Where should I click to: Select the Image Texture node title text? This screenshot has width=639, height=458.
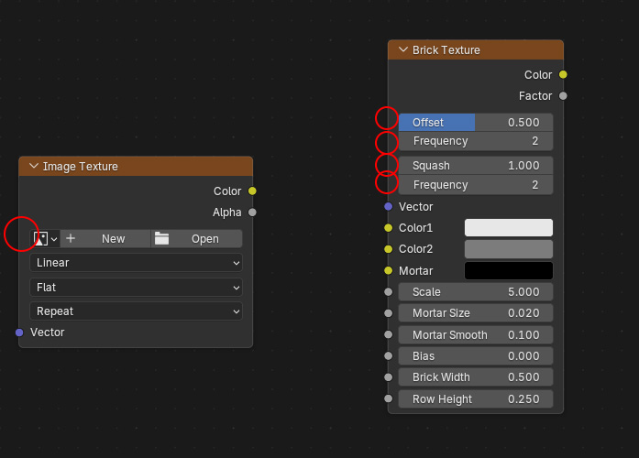[x=81, y=167]
